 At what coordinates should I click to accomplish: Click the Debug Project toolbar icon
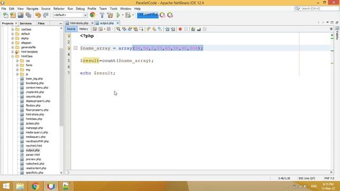click(x=128, y=15)
